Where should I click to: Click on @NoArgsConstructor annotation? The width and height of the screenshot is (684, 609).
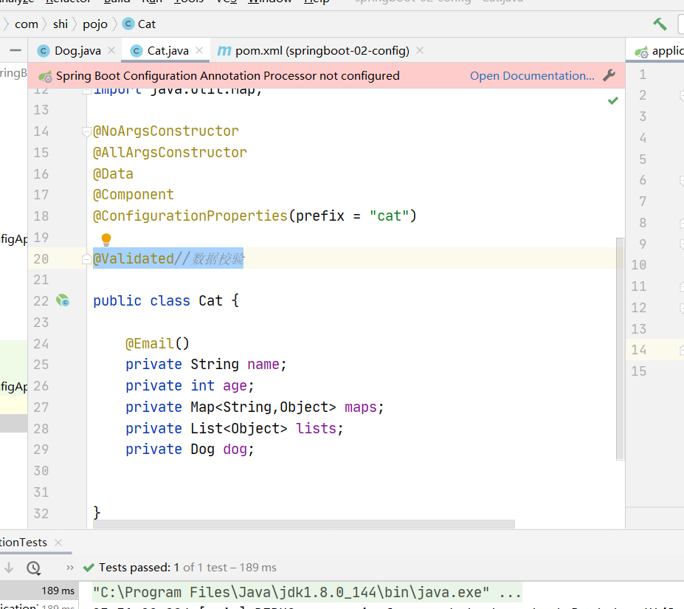pos(166,131)
